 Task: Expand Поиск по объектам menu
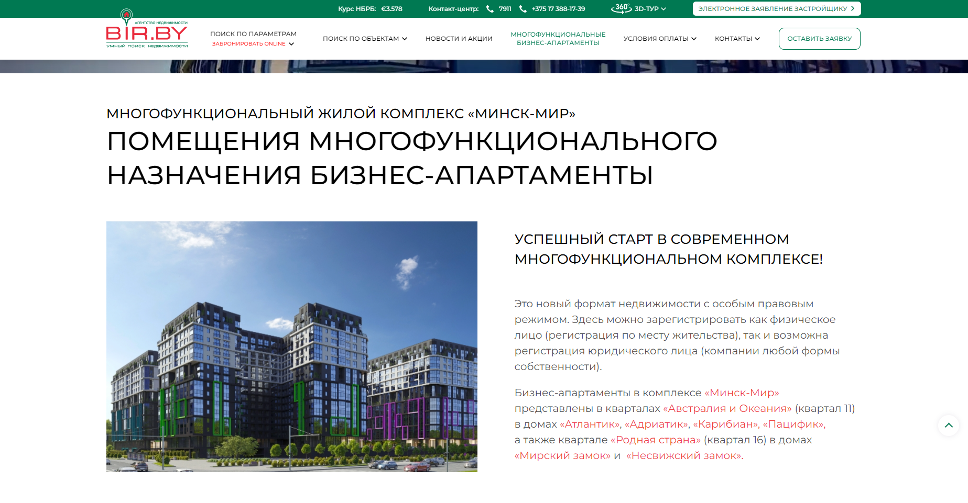coord(404,39)
